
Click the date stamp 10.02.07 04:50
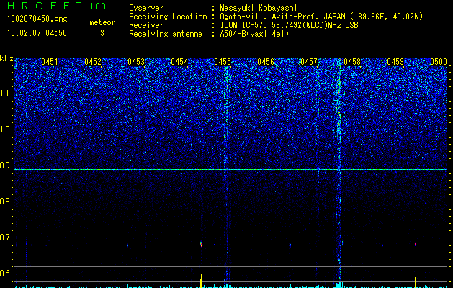point(37,33)
